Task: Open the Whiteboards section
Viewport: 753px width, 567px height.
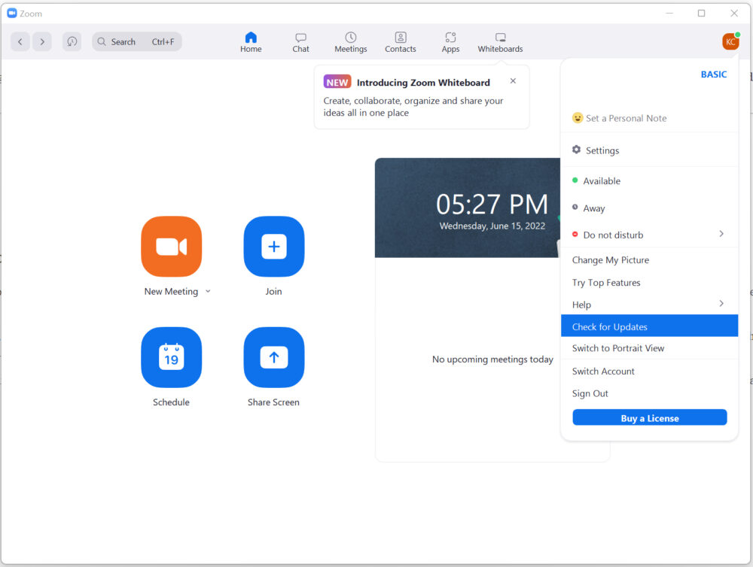Action: pos(500,41)
